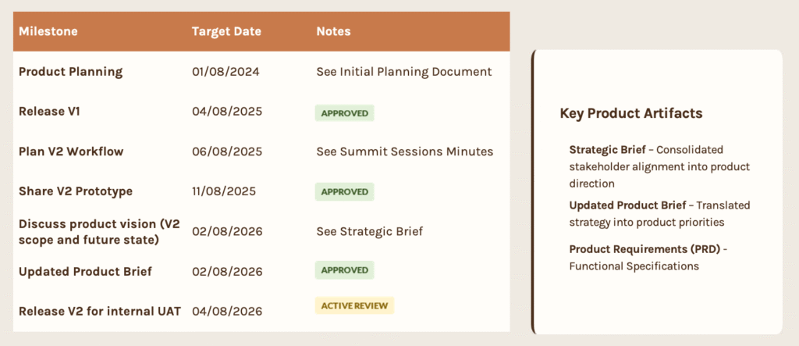Click the APPROVED badge for Release V1

click(x=344, y=113)
